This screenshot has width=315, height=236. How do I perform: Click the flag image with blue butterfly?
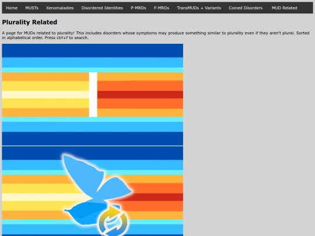[93, 191]
